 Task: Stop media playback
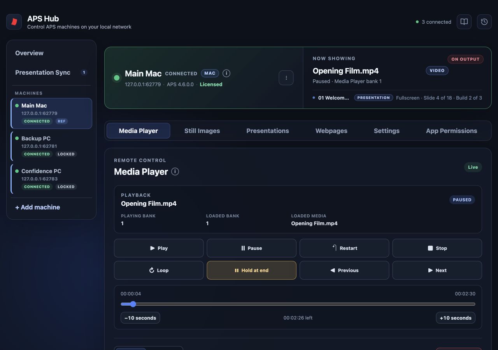tap(437, 248)
